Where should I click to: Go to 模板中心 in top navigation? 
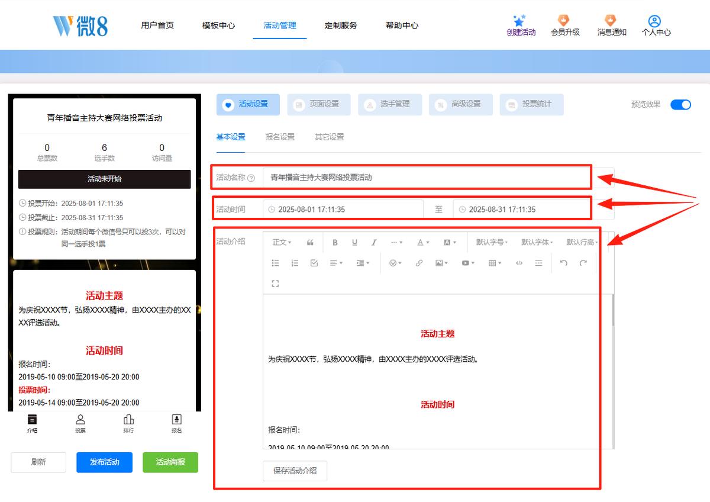click(218, 25)
